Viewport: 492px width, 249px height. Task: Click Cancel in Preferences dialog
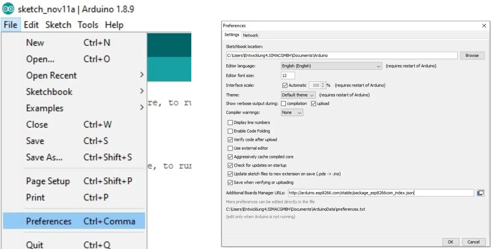[473, 242]
